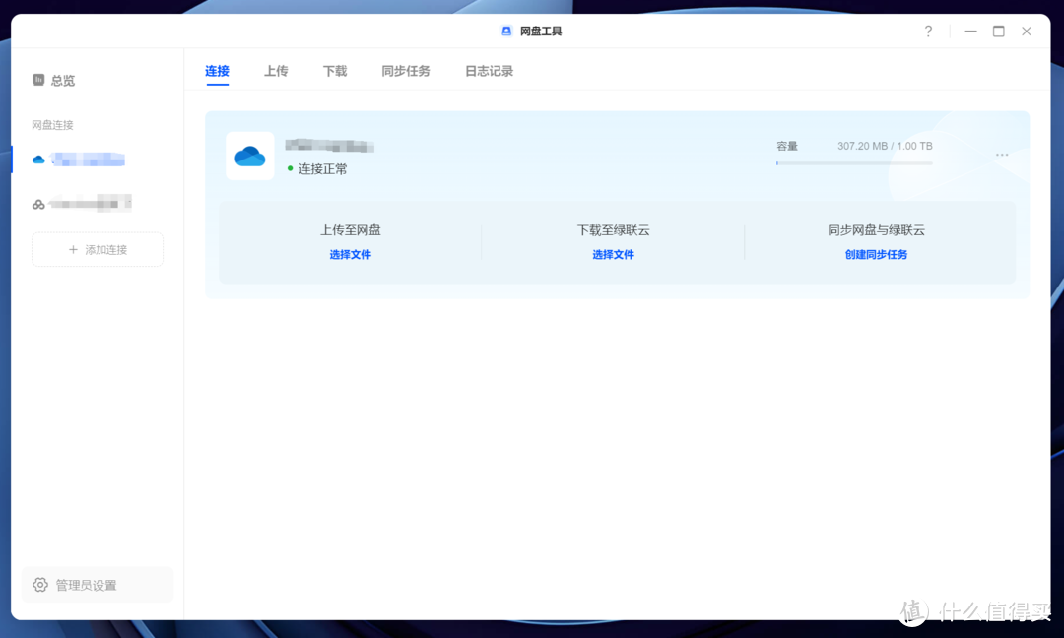This screenshot has height=638, width=1064.
Task: Select the 连接 tab
Action: coord(216,71)
